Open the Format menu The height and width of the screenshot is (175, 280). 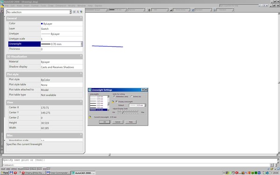tap(35, 6)
